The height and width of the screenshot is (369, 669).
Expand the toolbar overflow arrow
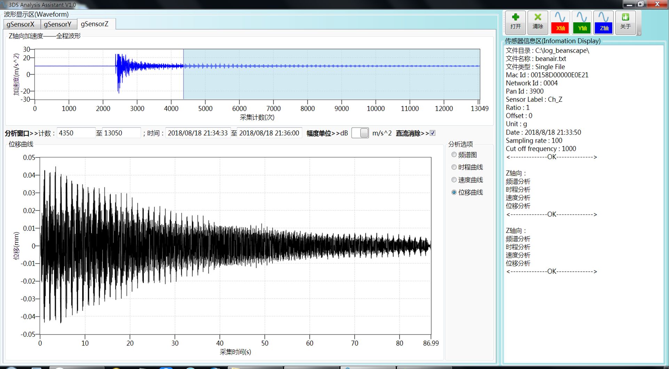click(639, 33)
